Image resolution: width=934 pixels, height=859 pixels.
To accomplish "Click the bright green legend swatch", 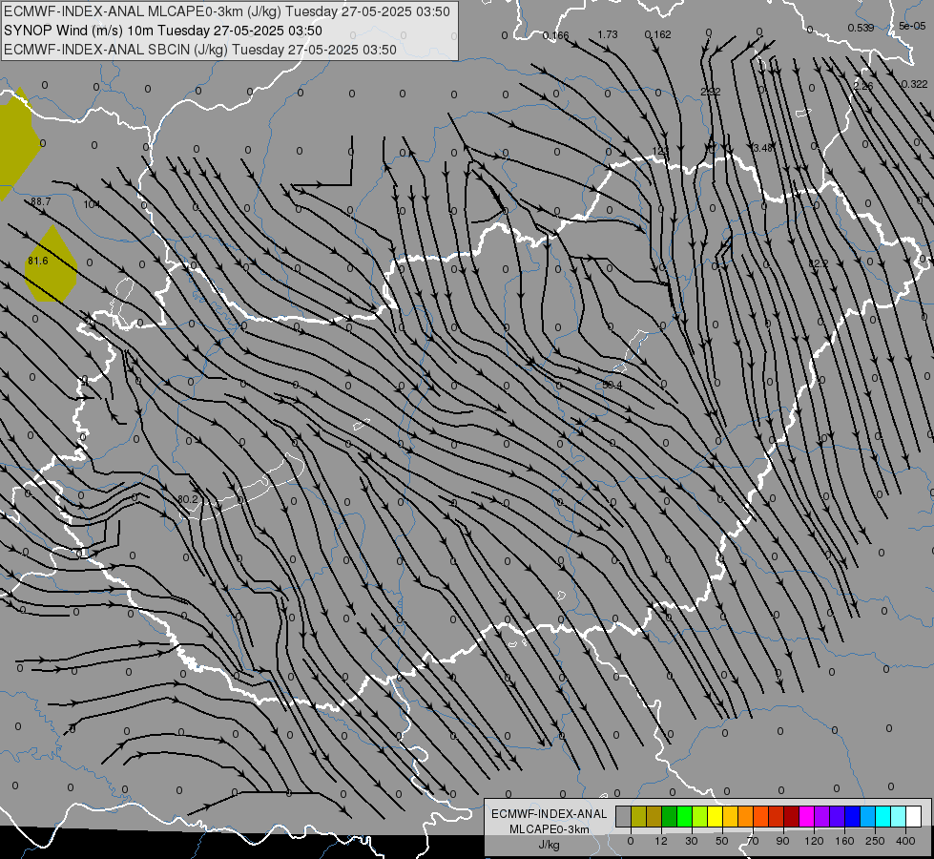I will pyautogui.click(x=684, y=816).
